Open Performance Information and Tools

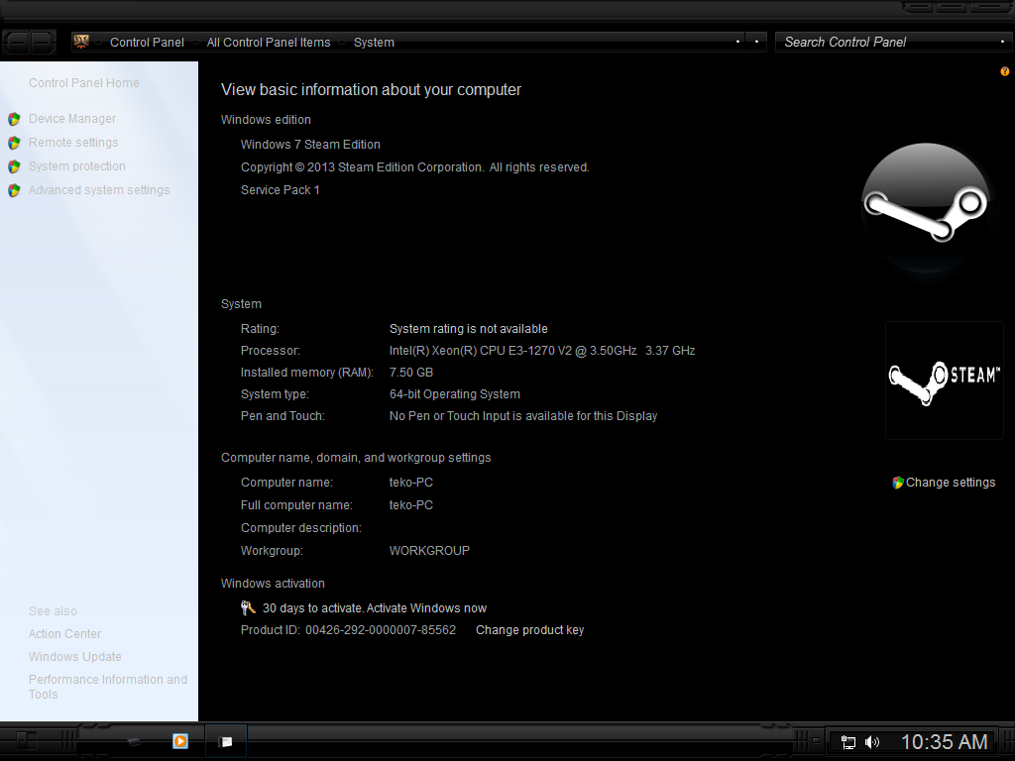point(107,687)
